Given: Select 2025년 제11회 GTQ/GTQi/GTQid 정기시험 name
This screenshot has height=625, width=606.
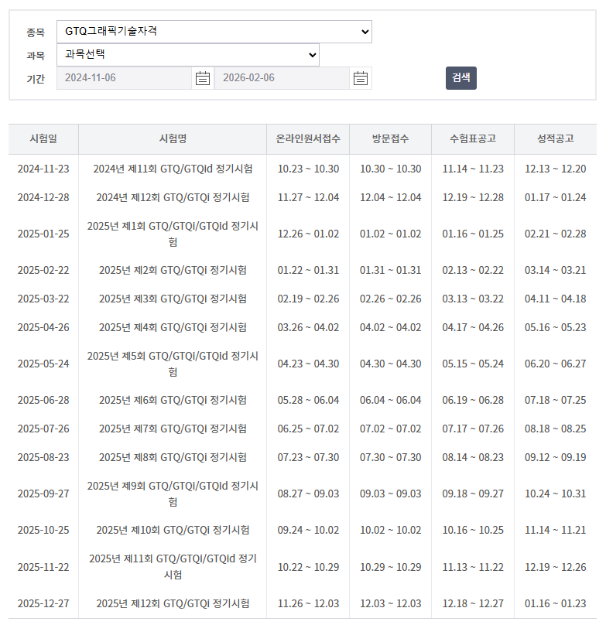Looking at the screenshot, I should [173, 567].
